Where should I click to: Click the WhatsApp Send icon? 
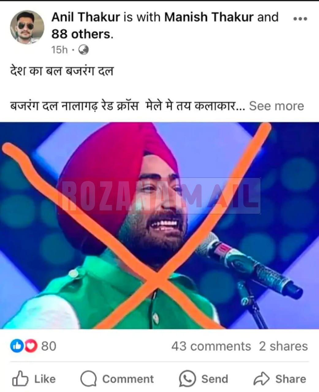[x=187, y=379]
